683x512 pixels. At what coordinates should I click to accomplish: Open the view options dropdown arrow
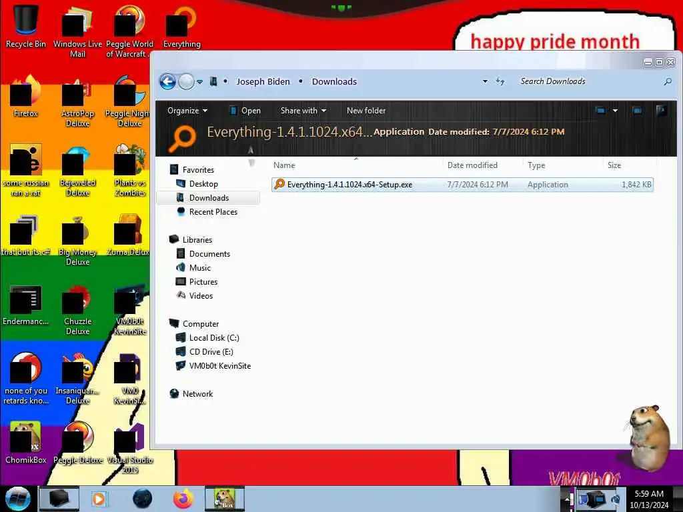pos(615,111)
